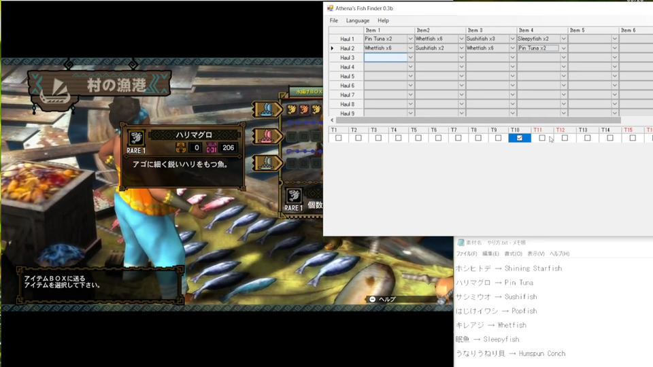The image size is (653, 367).
Task: Click the village fishing port ship emblem
Action: (55, 94)
